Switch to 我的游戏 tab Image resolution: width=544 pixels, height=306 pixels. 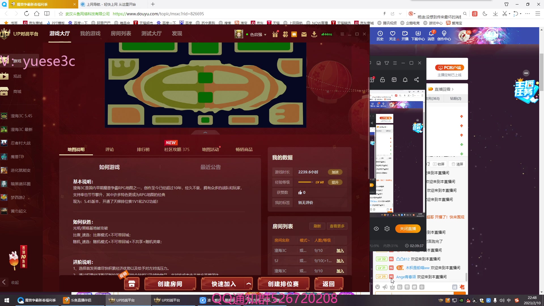click(x=90, y=33)
